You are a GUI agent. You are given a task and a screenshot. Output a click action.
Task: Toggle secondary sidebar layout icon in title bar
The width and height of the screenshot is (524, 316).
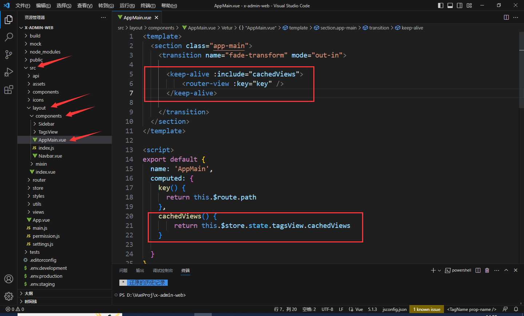click(460, 5)
